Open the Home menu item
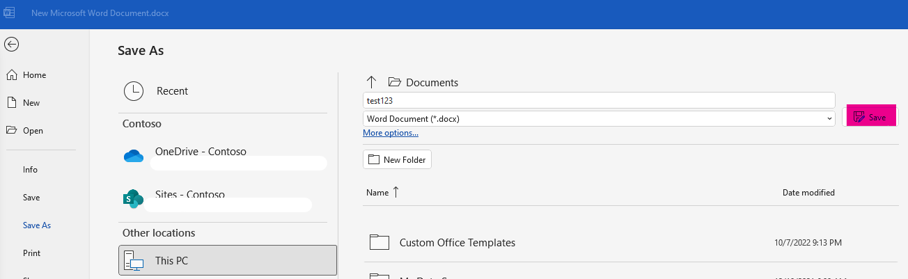Viewport: 908px width, 279px height. point(34,75)
